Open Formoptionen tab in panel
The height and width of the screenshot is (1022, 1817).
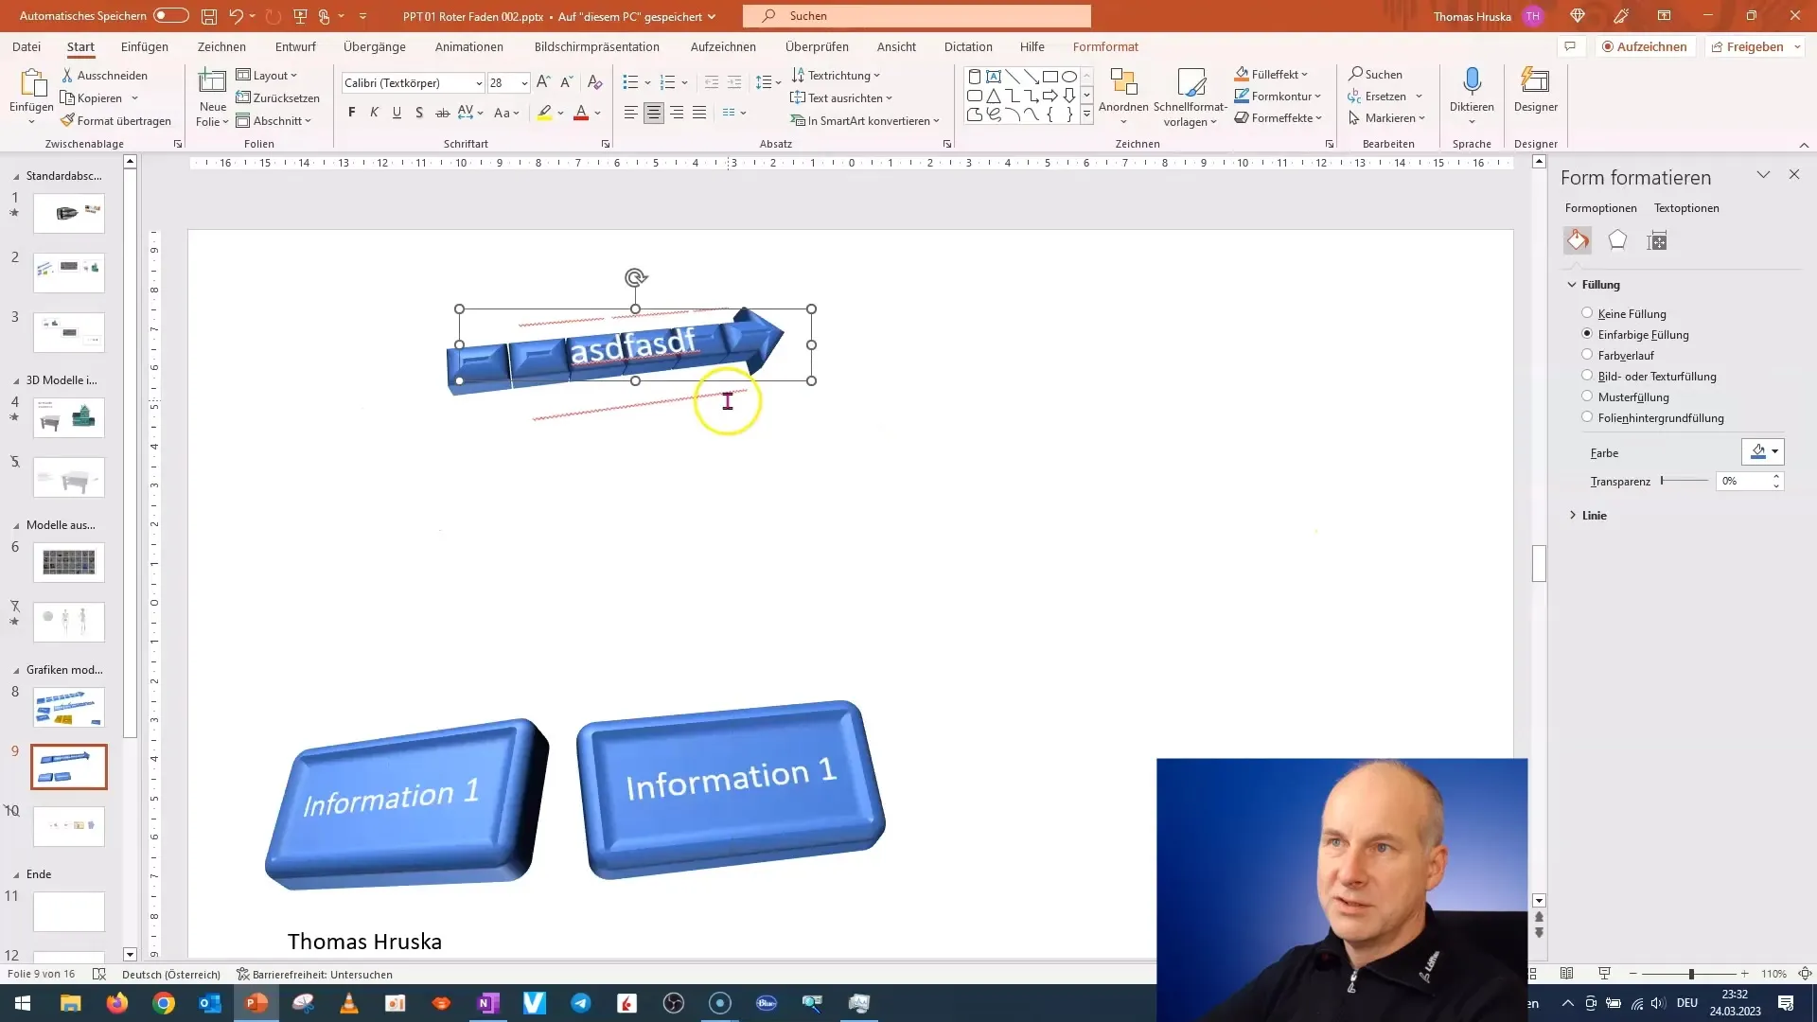1600,207
